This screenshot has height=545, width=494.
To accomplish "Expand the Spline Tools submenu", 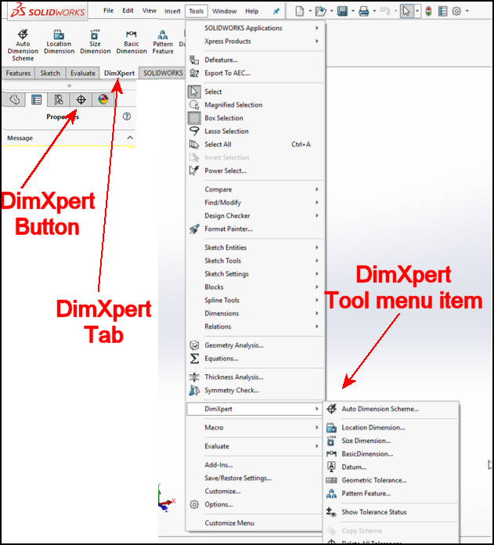I will [x=255, y=300].
